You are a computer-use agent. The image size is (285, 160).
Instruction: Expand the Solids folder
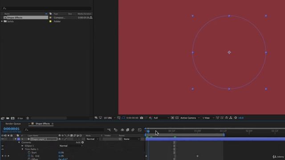pyautogui.click(x=2, y=21)
